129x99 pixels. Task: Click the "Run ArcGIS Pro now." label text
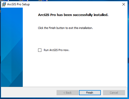coord(56,50)
